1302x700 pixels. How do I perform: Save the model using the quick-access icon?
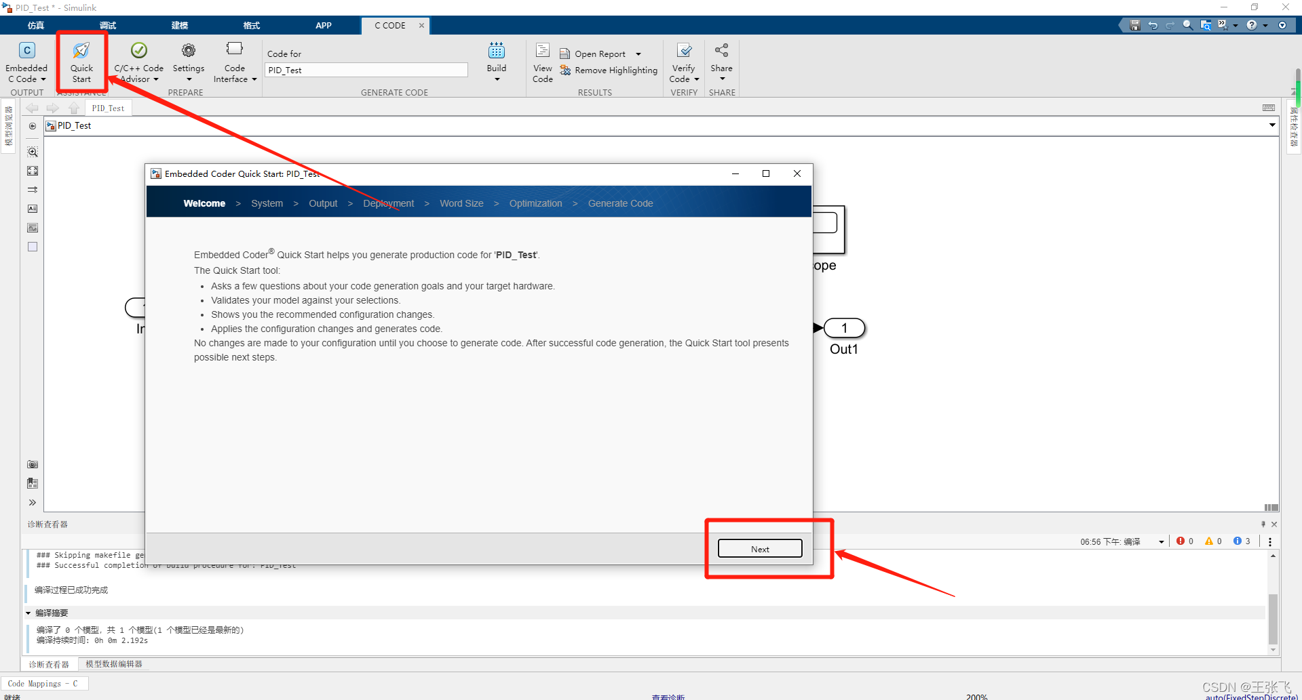1135,25
